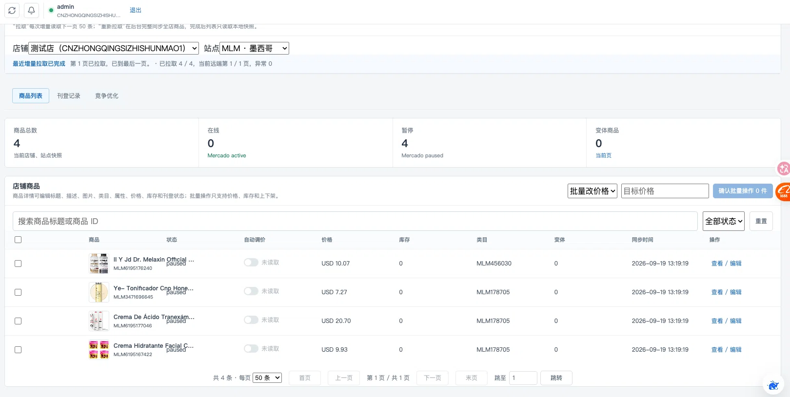
Task: Click 查看 in the Tonificador Cnp row
Action: click(717, 292)
